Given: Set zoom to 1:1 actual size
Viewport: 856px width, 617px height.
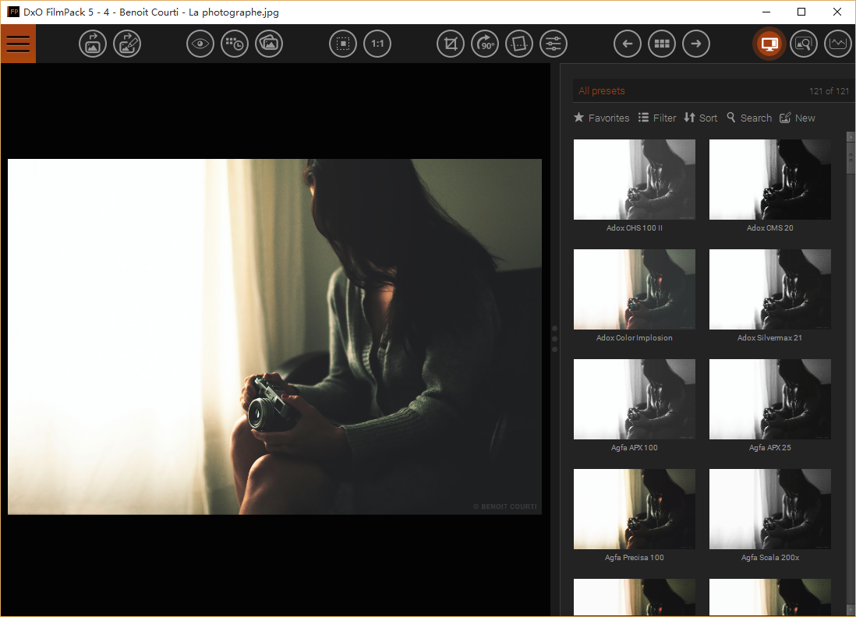Looking at the screenshot, I should (x=377, y=44).
